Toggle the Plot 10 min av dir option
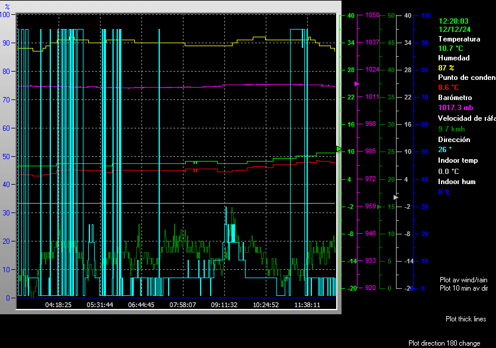Screen dimensions: 496x348 [463, 288]
